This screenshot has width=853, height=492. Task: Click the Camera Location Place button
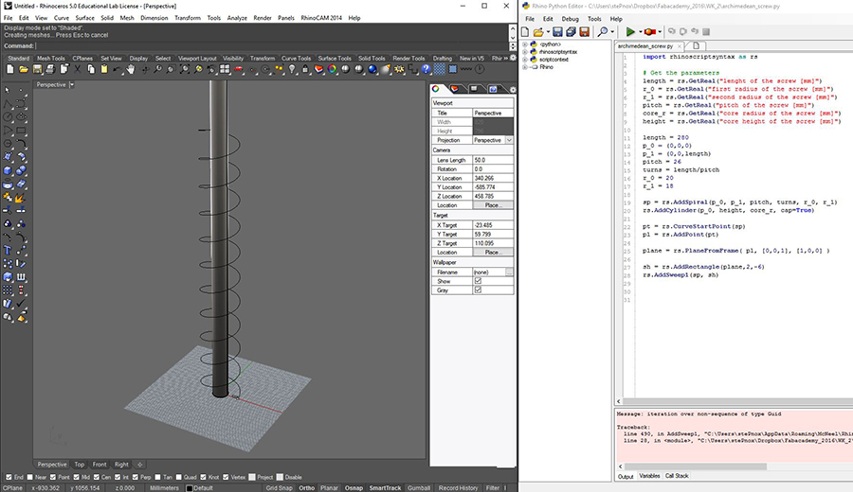point(492,205)
